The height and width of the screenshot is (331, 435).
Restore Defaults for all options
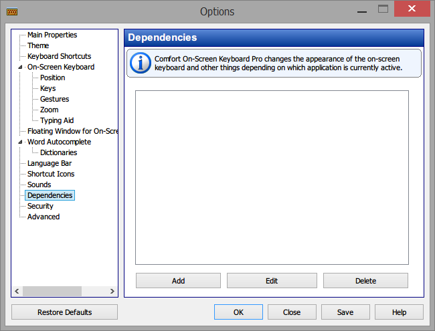(x=65, y=312)
